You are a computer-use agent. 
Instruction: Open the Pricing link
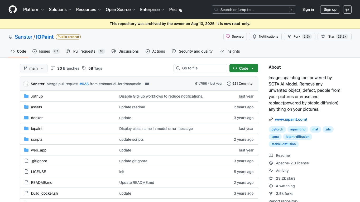pos(176,9)
